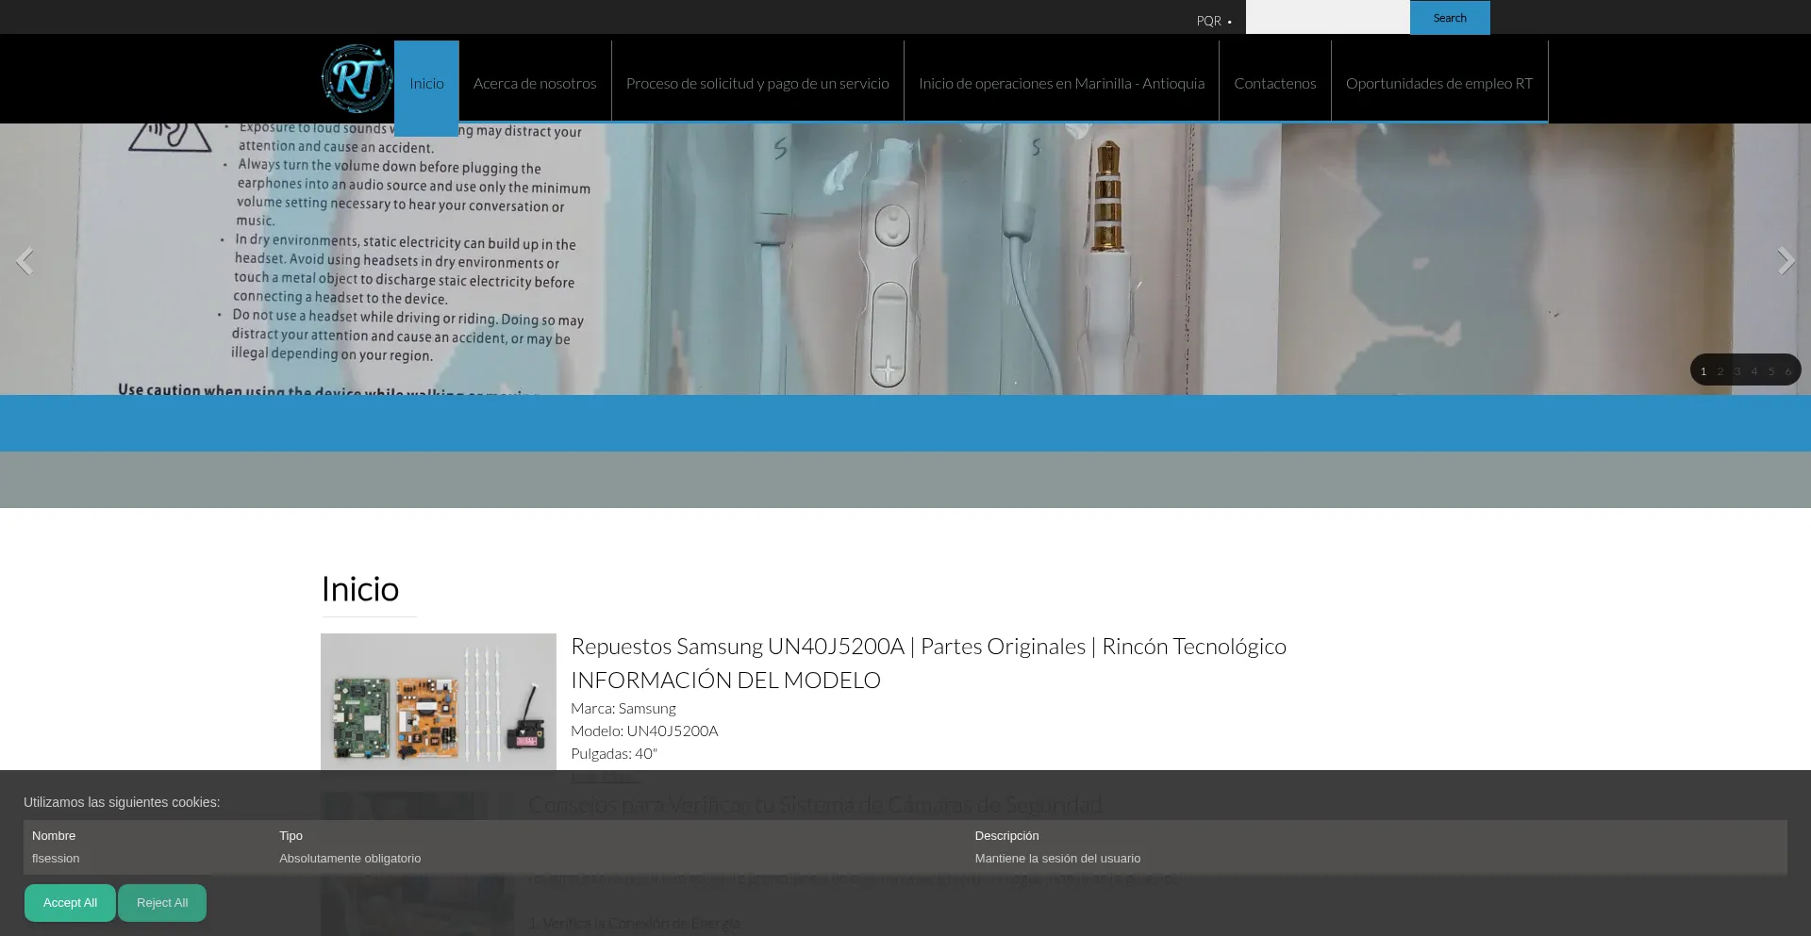Select slide 4 in the slider pagination

pyautogui.click(x=1754, y=371)
